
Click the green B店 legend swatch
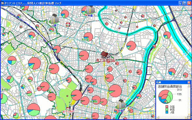coord(167,109)
